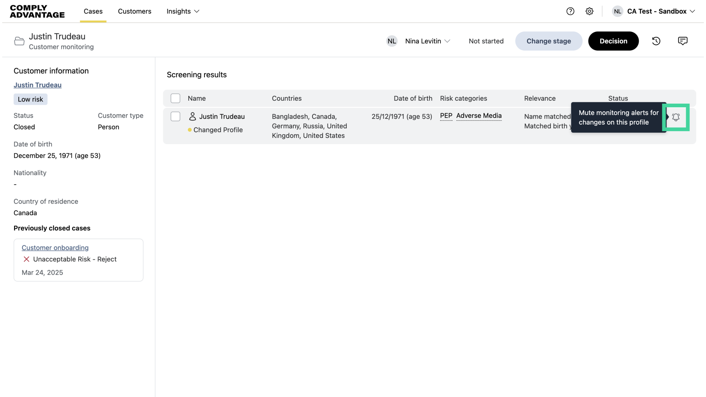Expand the Nina Levitin assignee dropdown
The height and width of the screenshot is (397, 706).
click(x=427, y=41)
